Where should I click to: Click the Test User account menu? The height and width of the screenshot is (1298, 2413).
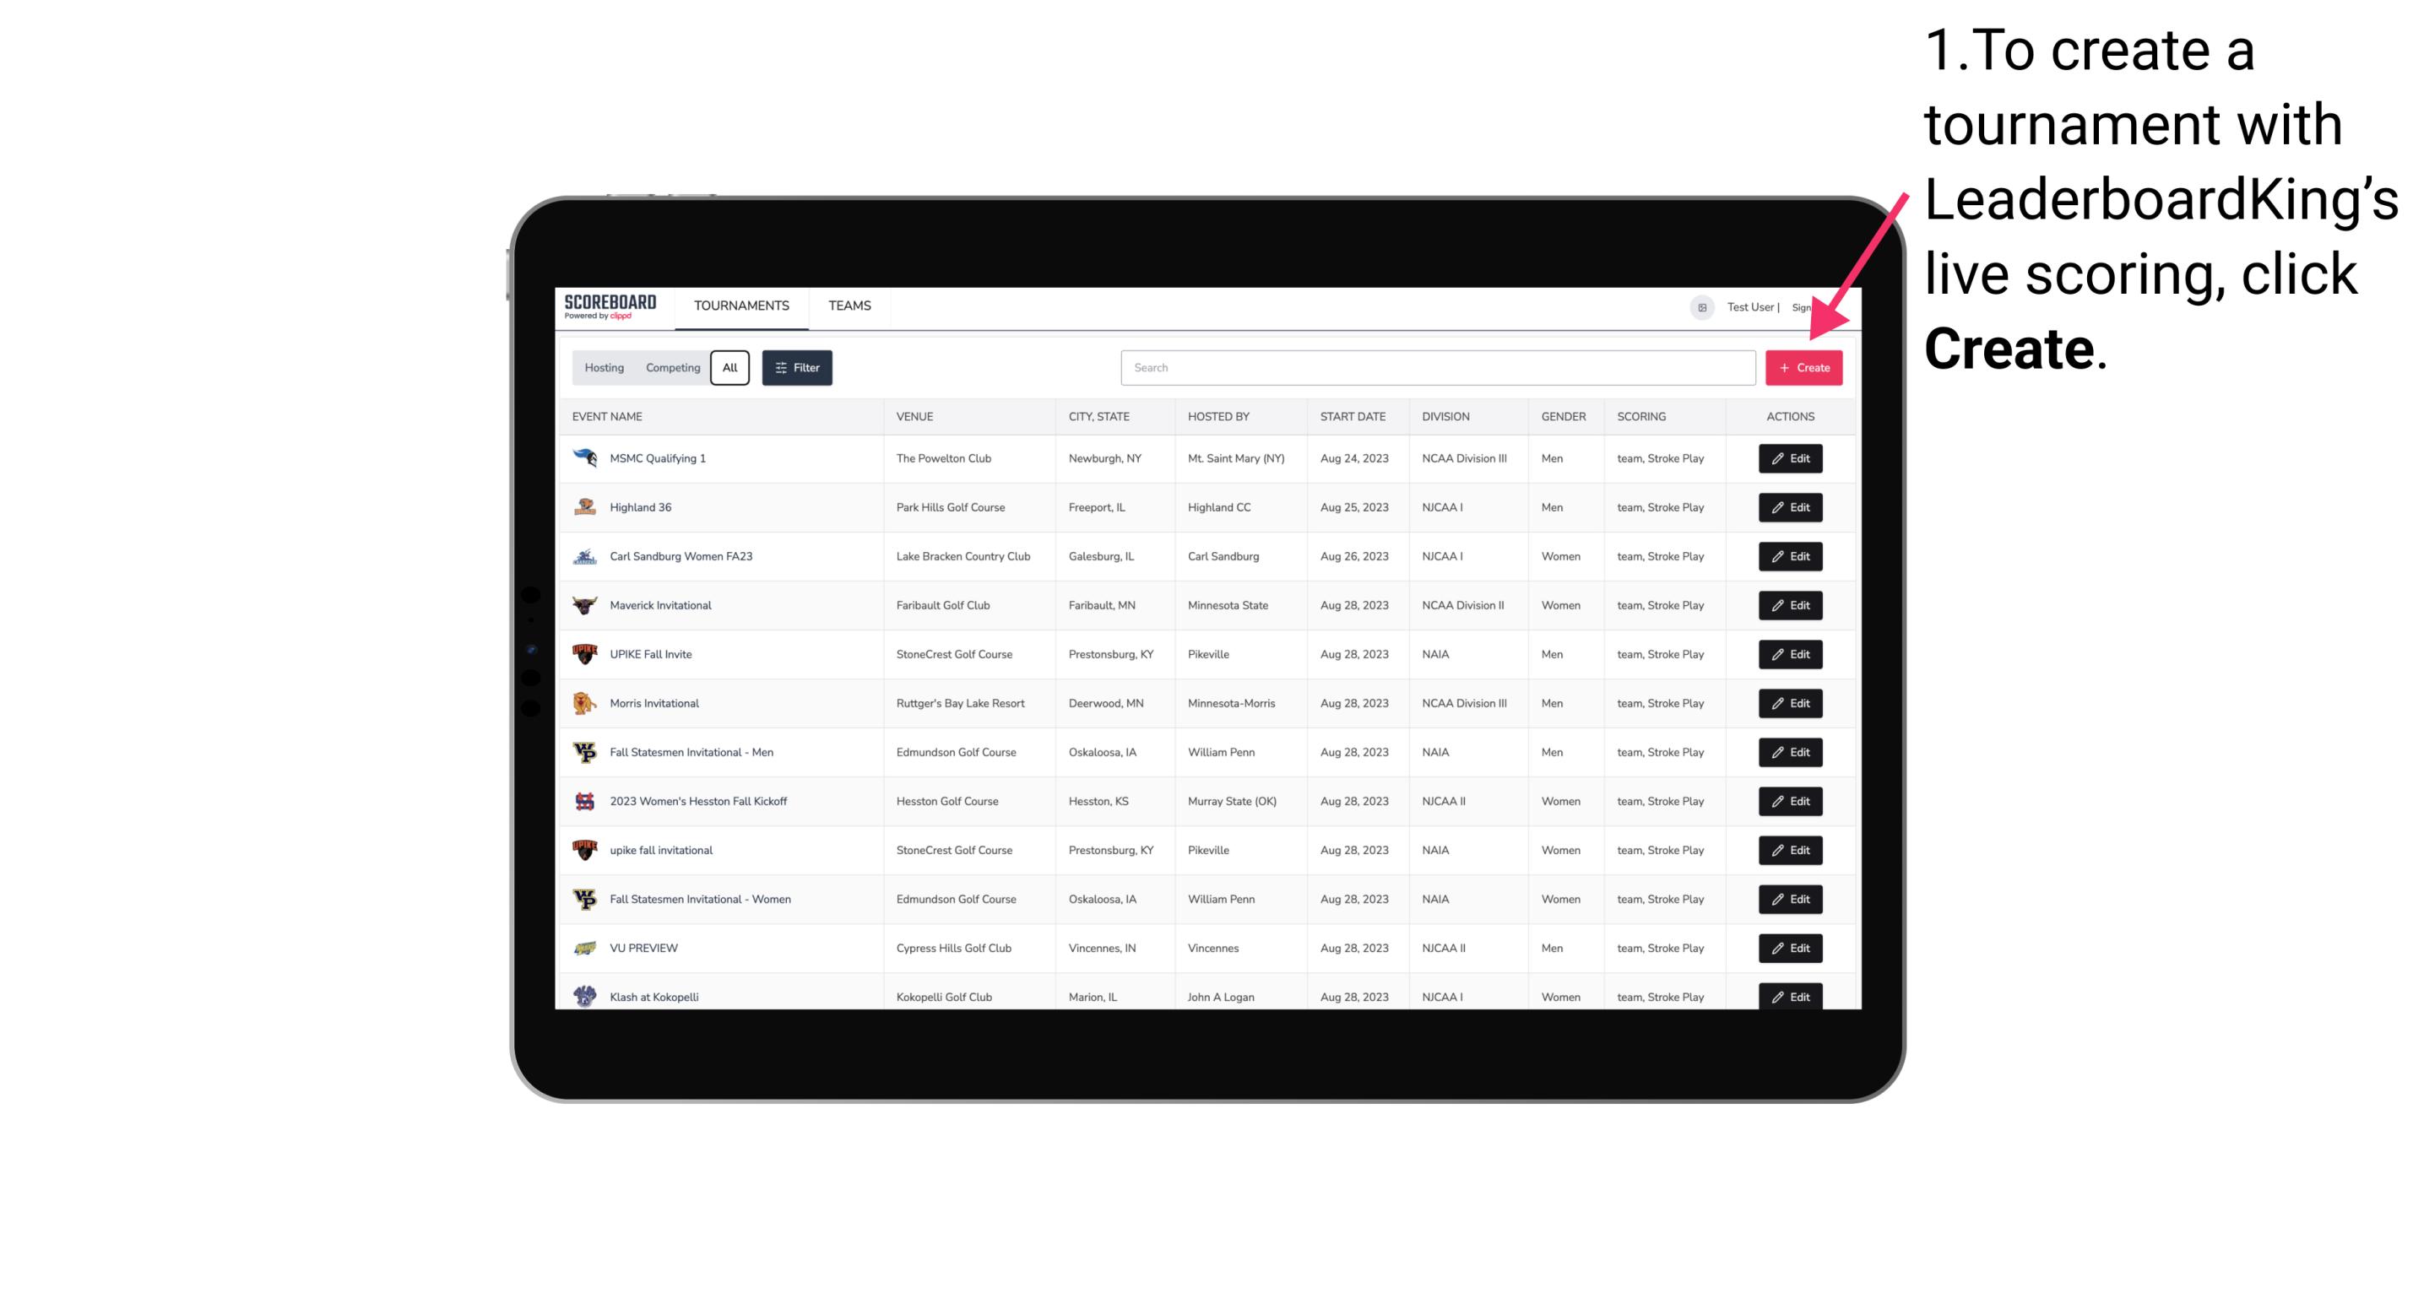1749,306
